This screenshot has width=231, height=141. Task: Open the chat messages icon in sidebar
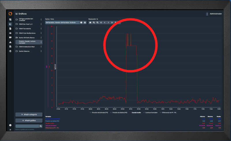coord(10,37)
